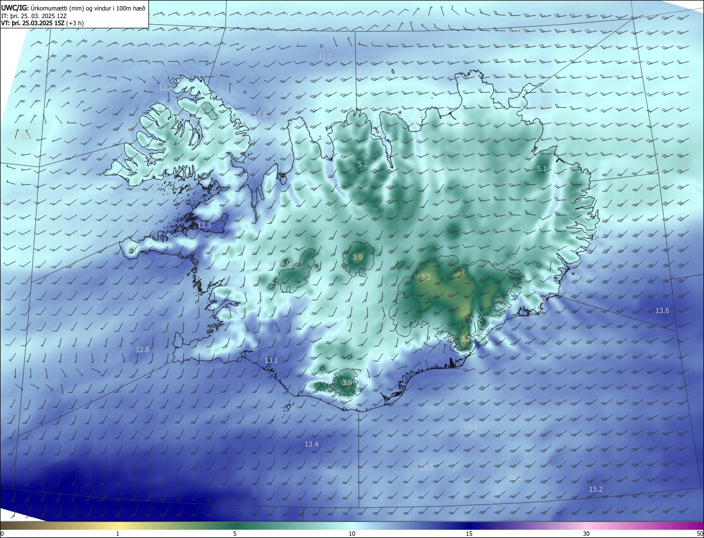This screenshot has width=704, height=538.
Task: Click the 12.8 value label on the map
Action: [x=142, y=350]
